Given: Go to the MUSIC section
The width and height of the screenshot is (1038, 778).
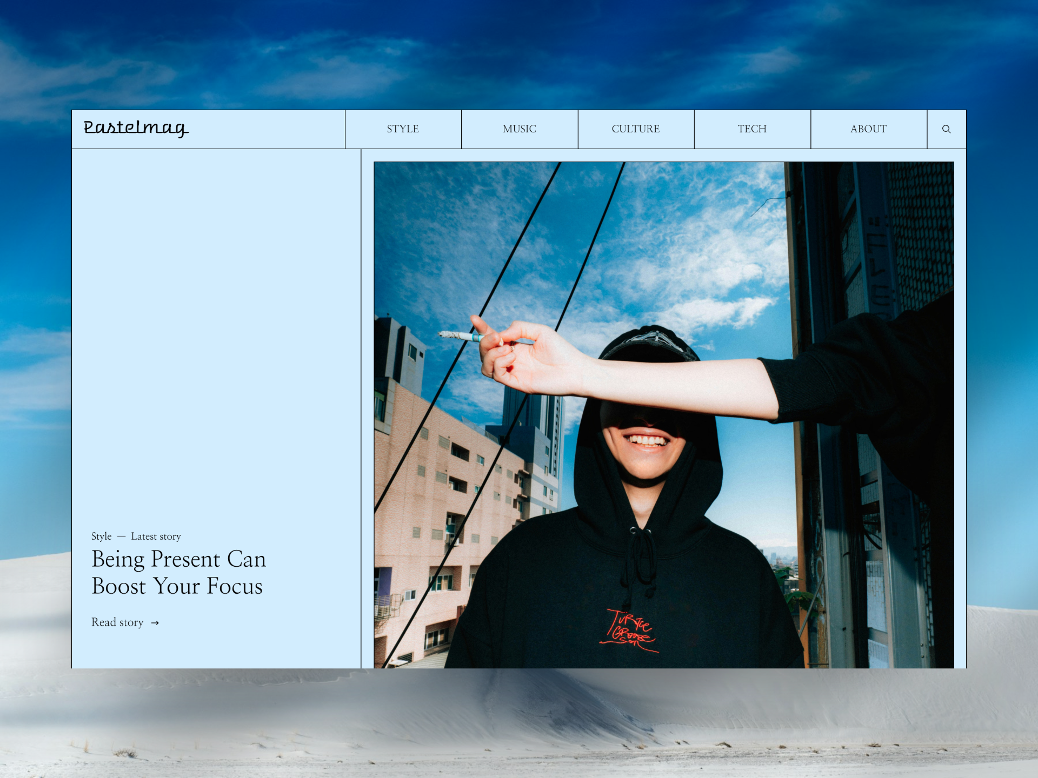Looking at the screenshot, I should coord(519,129).
